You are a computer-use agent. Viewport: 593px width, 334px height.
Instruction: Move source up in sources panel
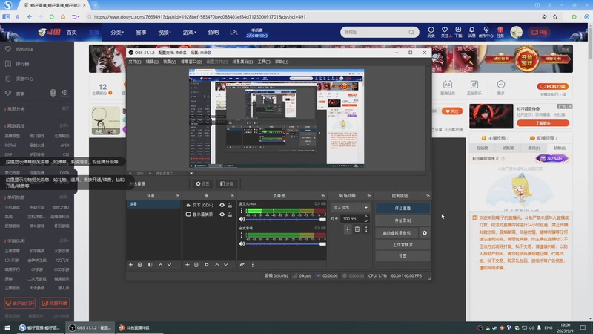[216, 265]
